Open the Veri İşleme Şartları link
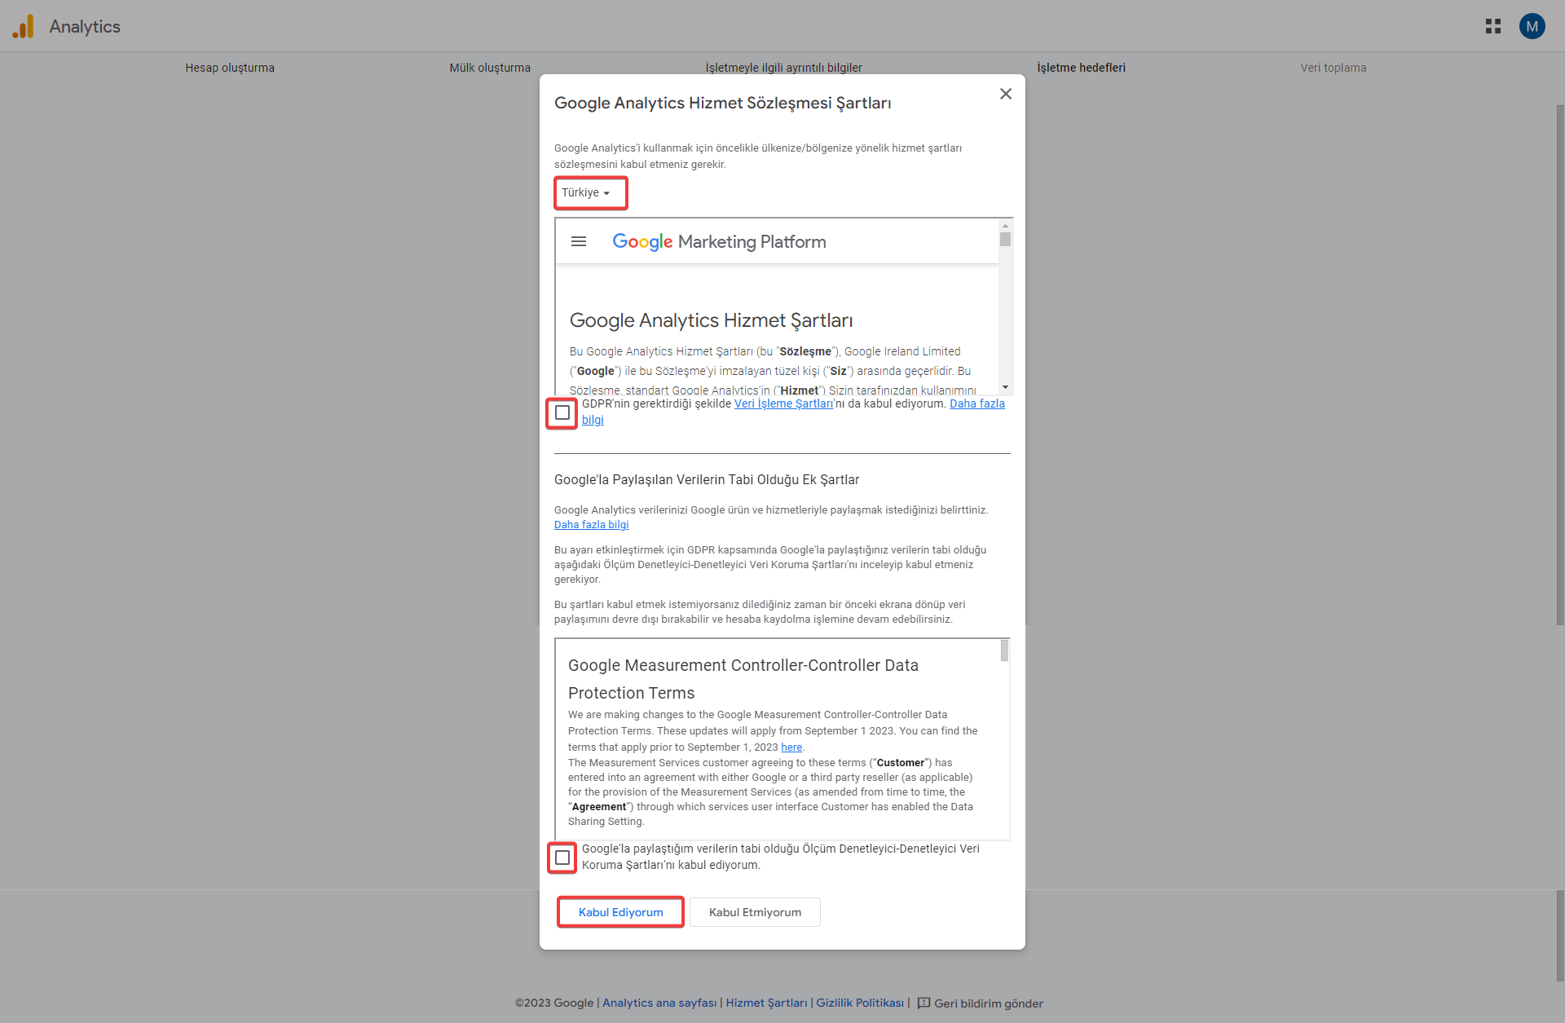Image resolution: width=1565 pixels, height=1023 pixels. [783, 403]
